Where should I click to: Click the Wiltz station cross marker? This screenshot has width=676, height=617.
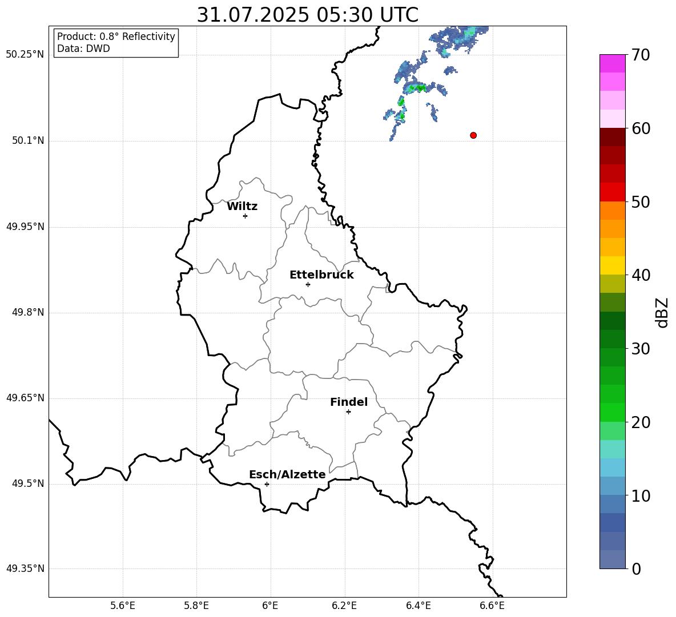tap(245, 216)
